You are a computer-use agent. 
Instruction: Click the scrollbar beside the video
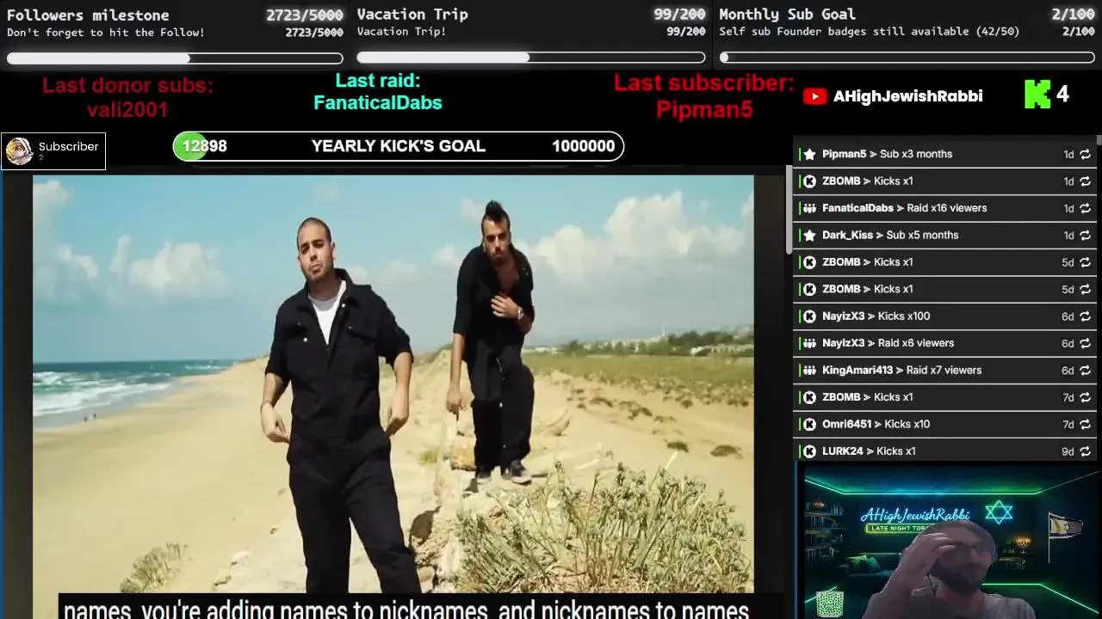(x=789, y=211)
